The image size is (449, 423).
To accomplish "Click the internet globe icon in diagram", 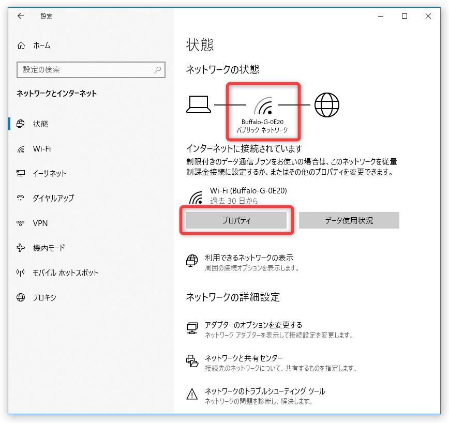I will click(327, 105).
